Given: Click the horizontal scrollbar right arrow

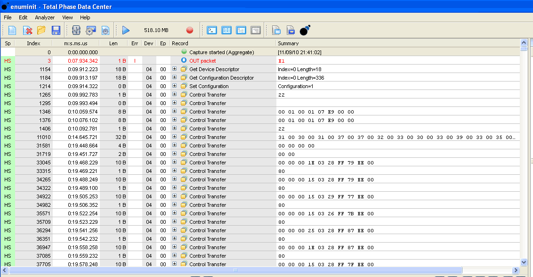Looking at the screenshot, I should point(516,270).
